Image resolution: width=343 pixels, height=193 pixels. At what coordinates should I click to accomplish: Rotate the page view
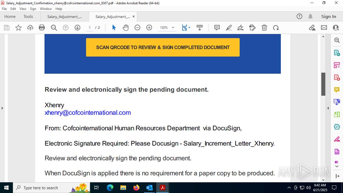point(276,28)
